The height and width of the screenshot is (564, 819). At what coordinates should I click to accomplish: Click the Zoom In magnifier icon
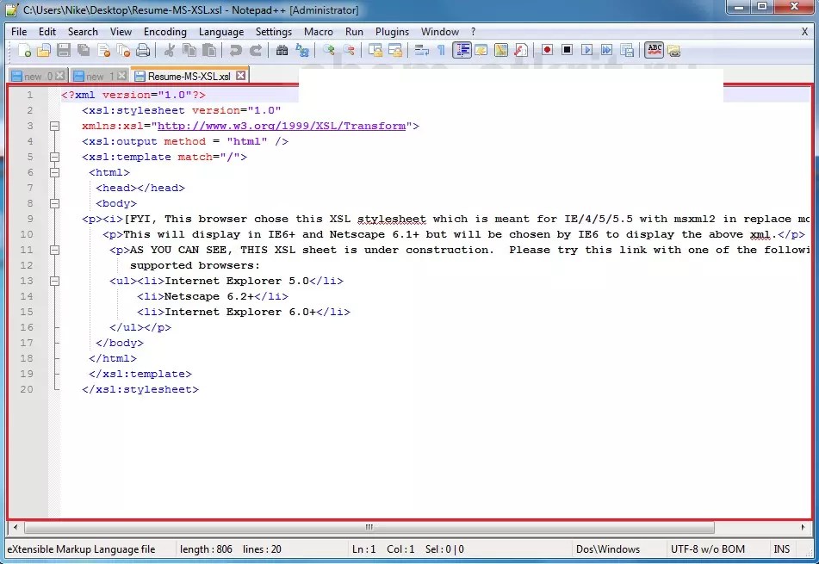(x=328, y=50)
